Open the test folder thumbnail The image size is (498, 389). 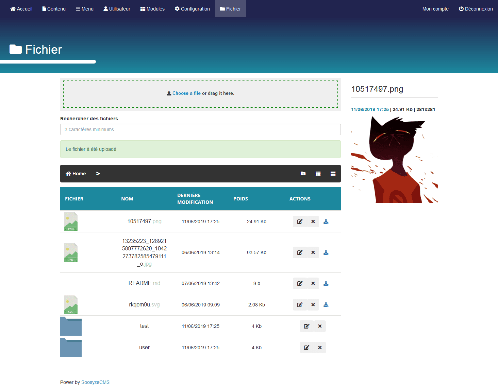click(x=71, y=326)
